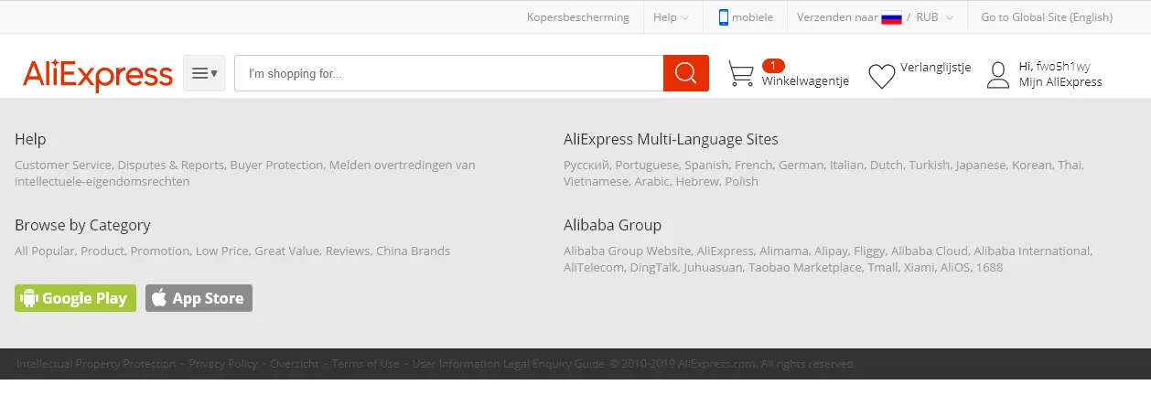Open All Popular category link
The height and width of the screenshot is (406, 1151).
45,251
